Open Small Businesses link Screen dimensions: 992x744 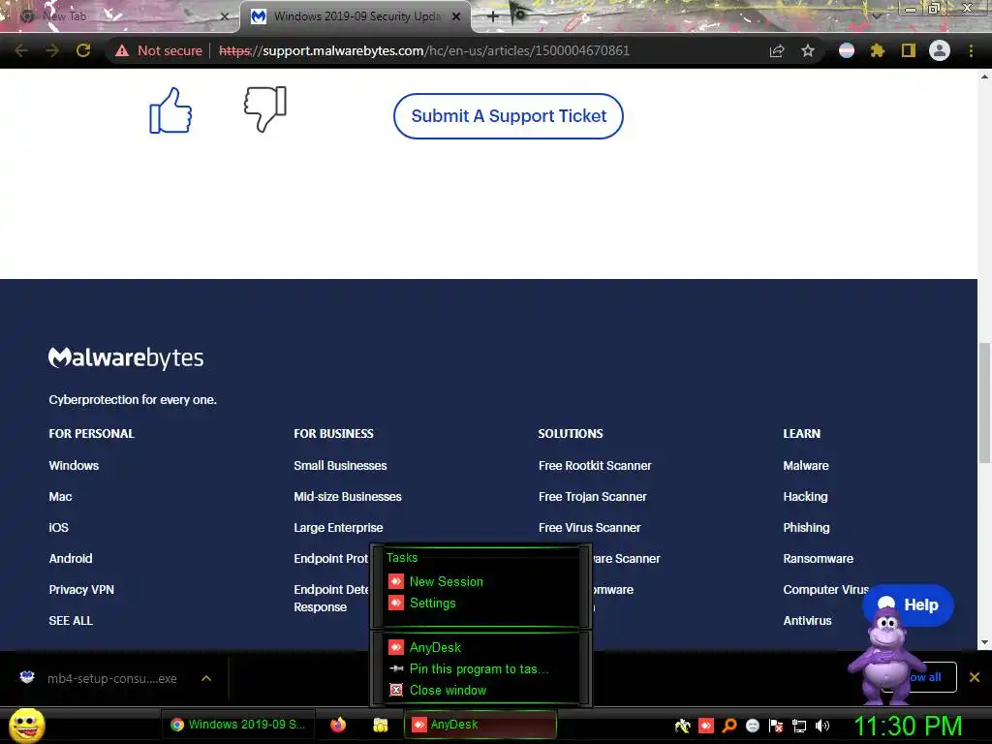click(340, 466)
